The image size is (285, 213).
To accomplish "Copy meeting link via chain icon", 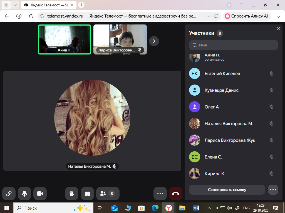I will (x=9, y=194).
